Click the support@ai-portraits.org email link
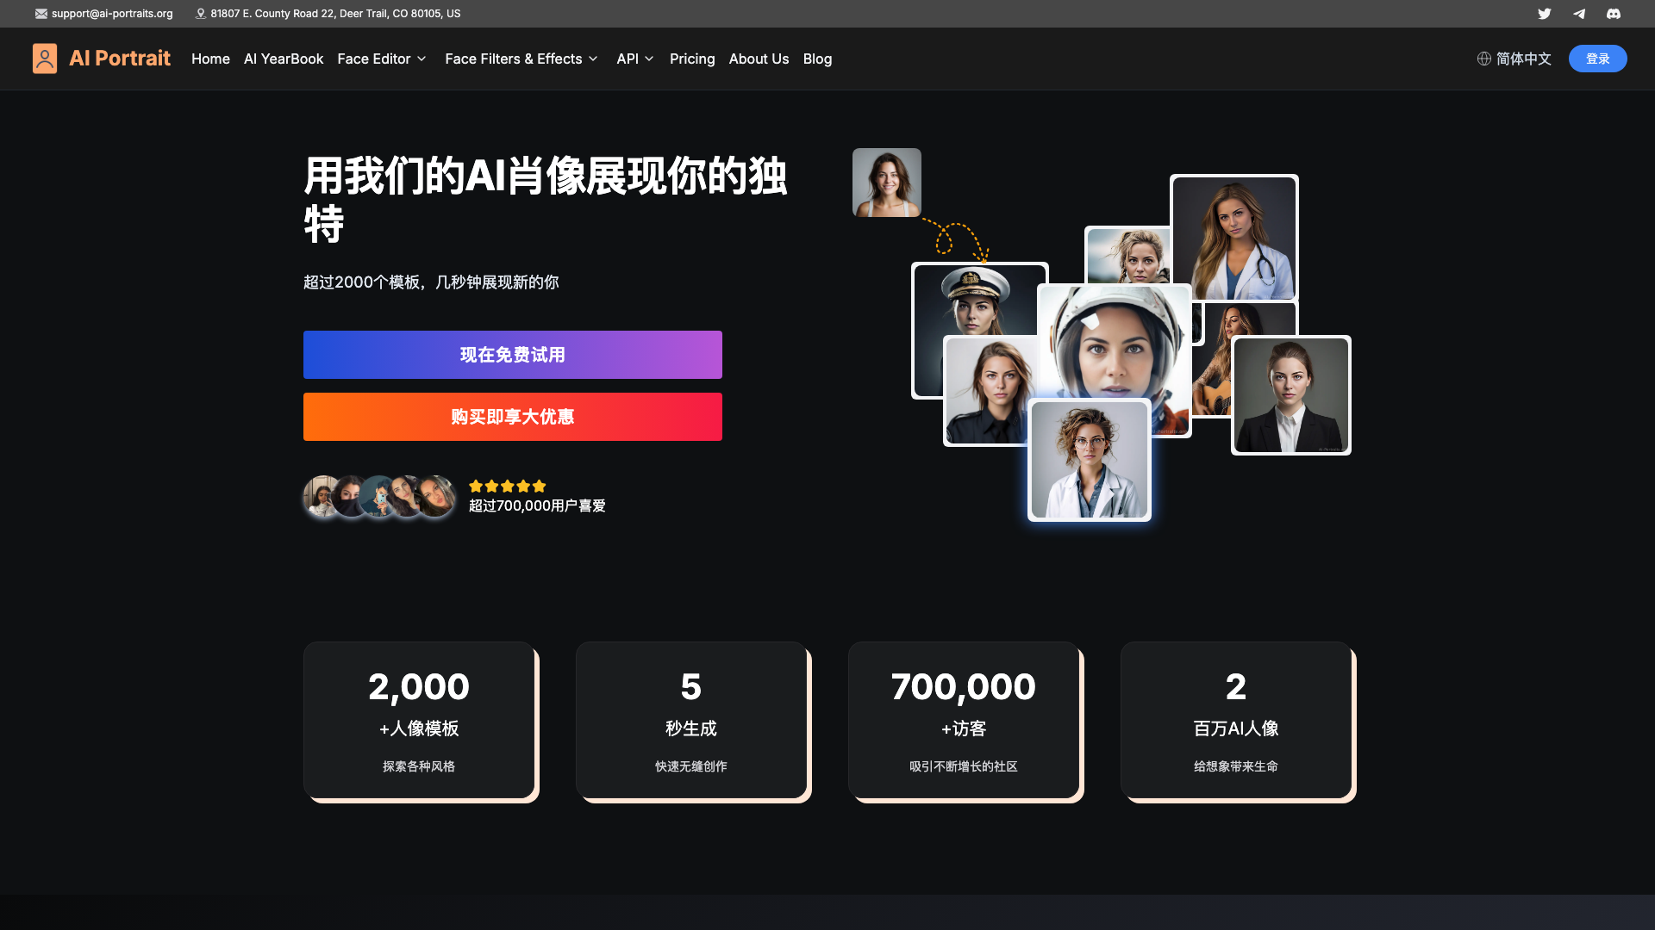Screen dimensions: 1655x930 [112, 14]
